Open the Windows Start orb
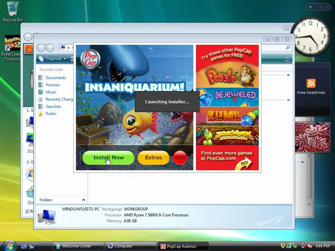The height and width of the screenshot is (251, 335). pos(9,246)
